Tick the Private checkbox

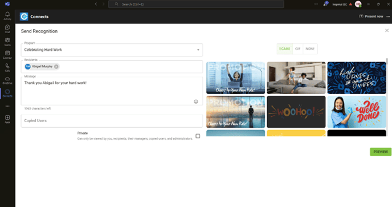point(198,136)
